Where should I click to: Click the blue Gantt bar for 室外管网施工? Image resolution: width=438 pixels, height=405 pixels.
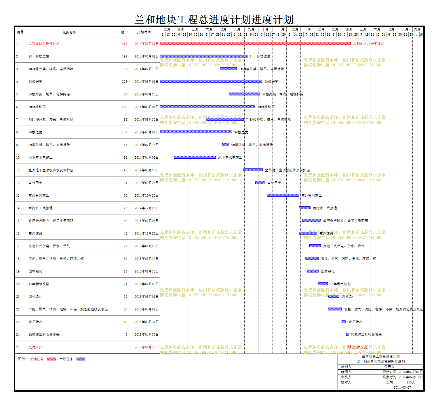click(x=283, y=195)
